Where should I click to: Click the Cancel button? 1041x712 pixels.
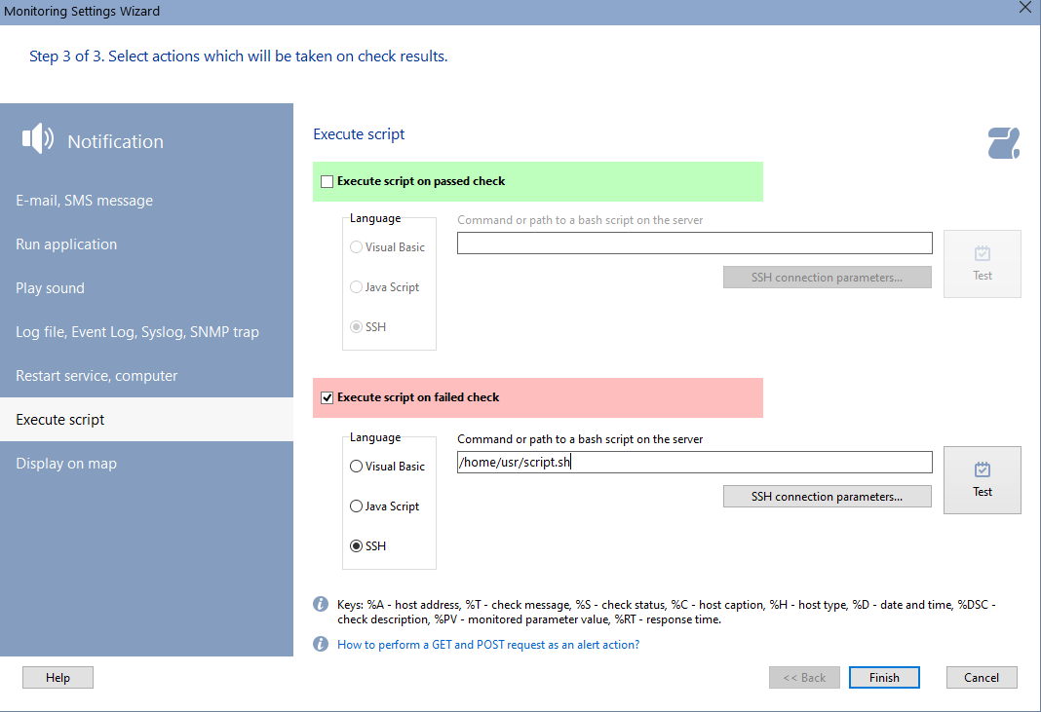[x=981, y=677]
